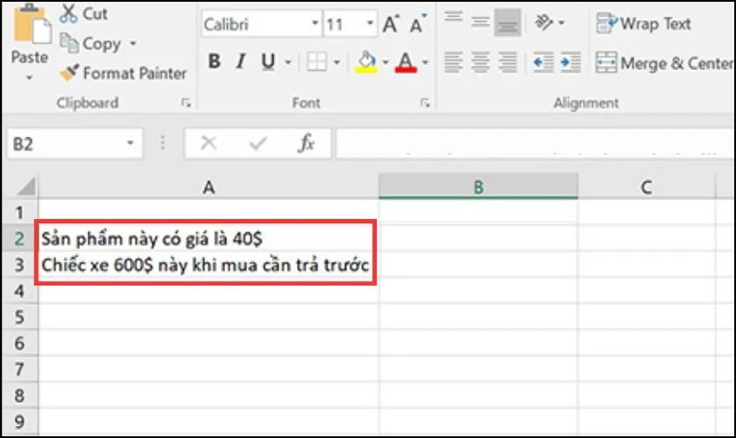
Task: Click the Wrap Text button
Action: tap(643, 24)
